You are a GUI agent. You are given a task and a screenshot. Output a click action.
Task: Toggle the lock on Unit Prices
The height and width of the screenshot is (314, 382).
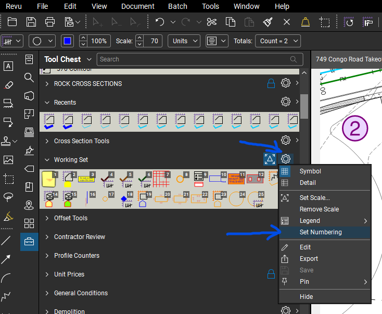(271, 274)
